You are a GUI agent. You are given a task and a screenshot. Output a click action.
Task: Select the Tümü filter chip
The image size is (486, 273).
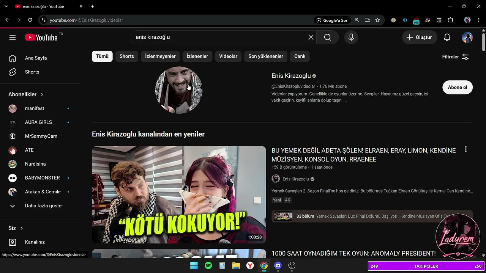click(x=102, y=56)
